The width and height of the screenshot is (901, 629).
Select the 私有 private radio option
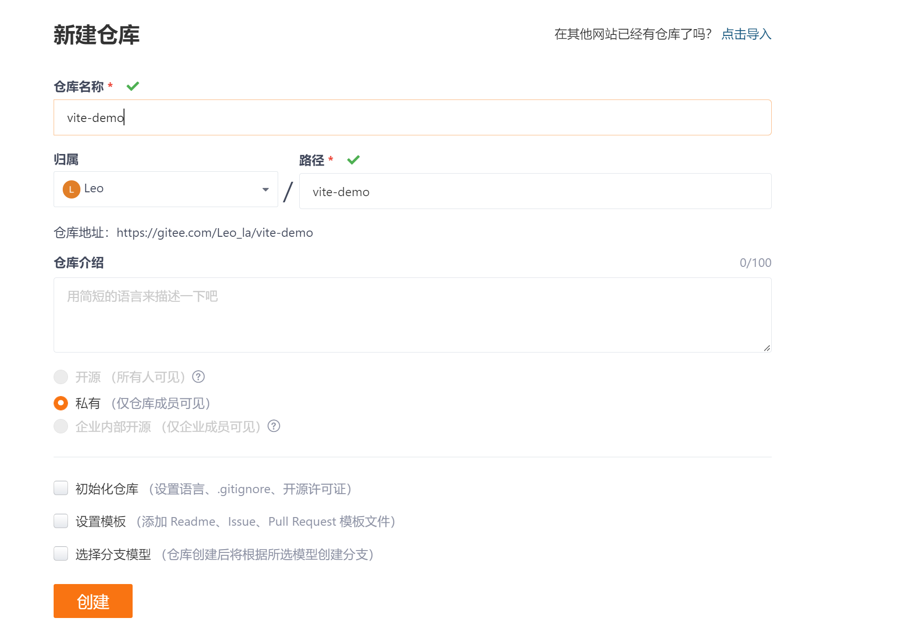tap(61, 403)
